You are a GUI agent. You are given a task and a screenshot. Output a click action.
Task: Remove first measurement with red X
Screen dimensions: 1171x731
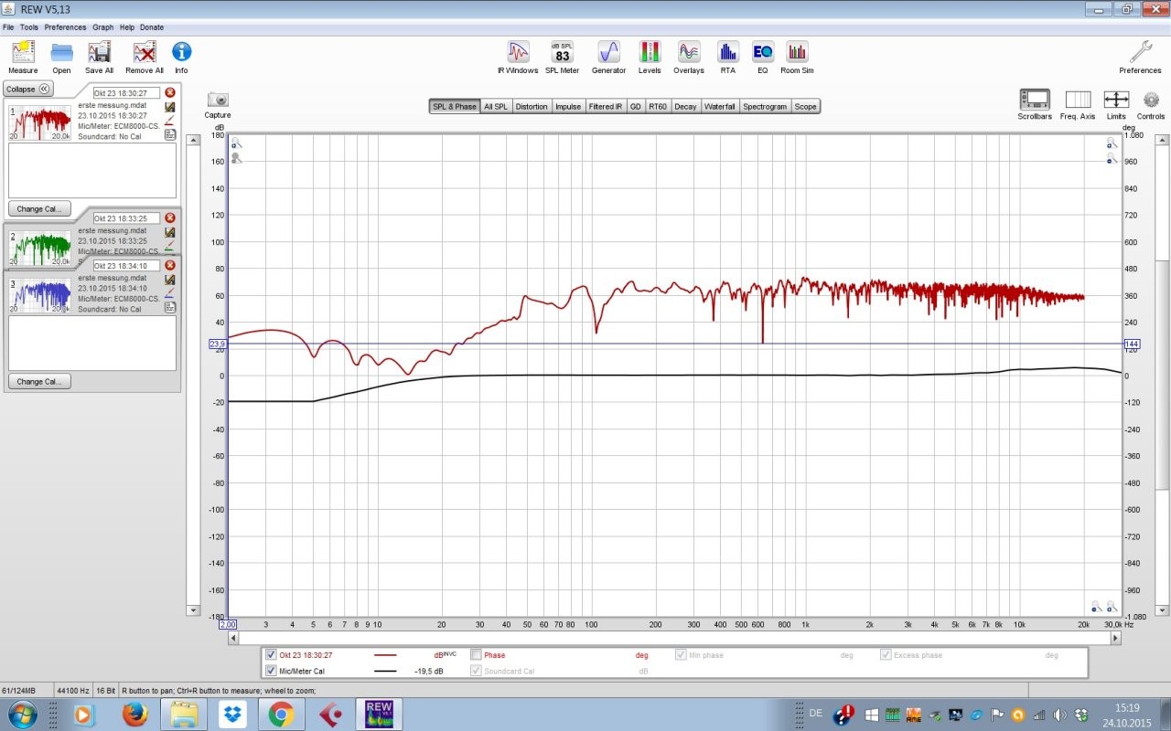tap(170, 92)
